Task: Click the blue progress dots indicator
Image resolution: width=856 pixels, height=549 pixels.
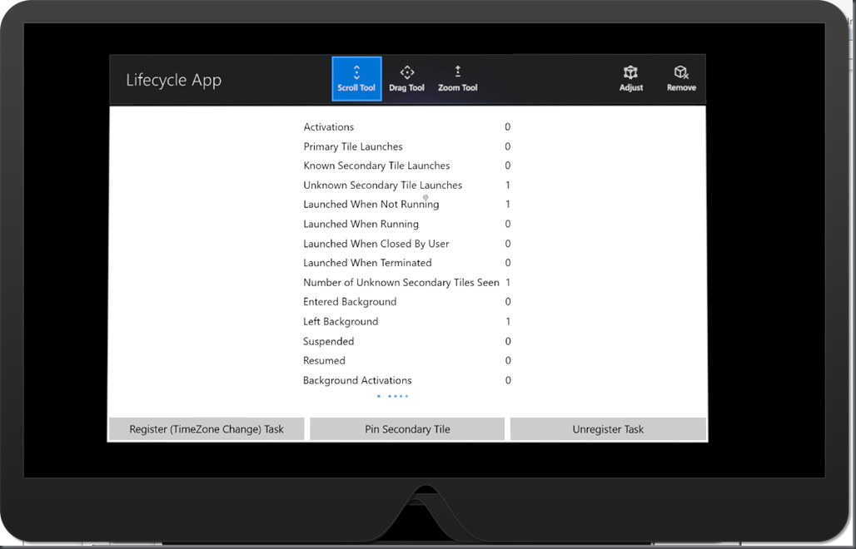Action: pos(393,396)
